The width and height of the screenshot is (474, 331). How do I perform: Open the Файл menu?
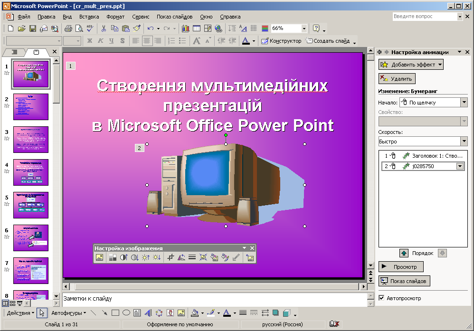click(x=24, y=17)
